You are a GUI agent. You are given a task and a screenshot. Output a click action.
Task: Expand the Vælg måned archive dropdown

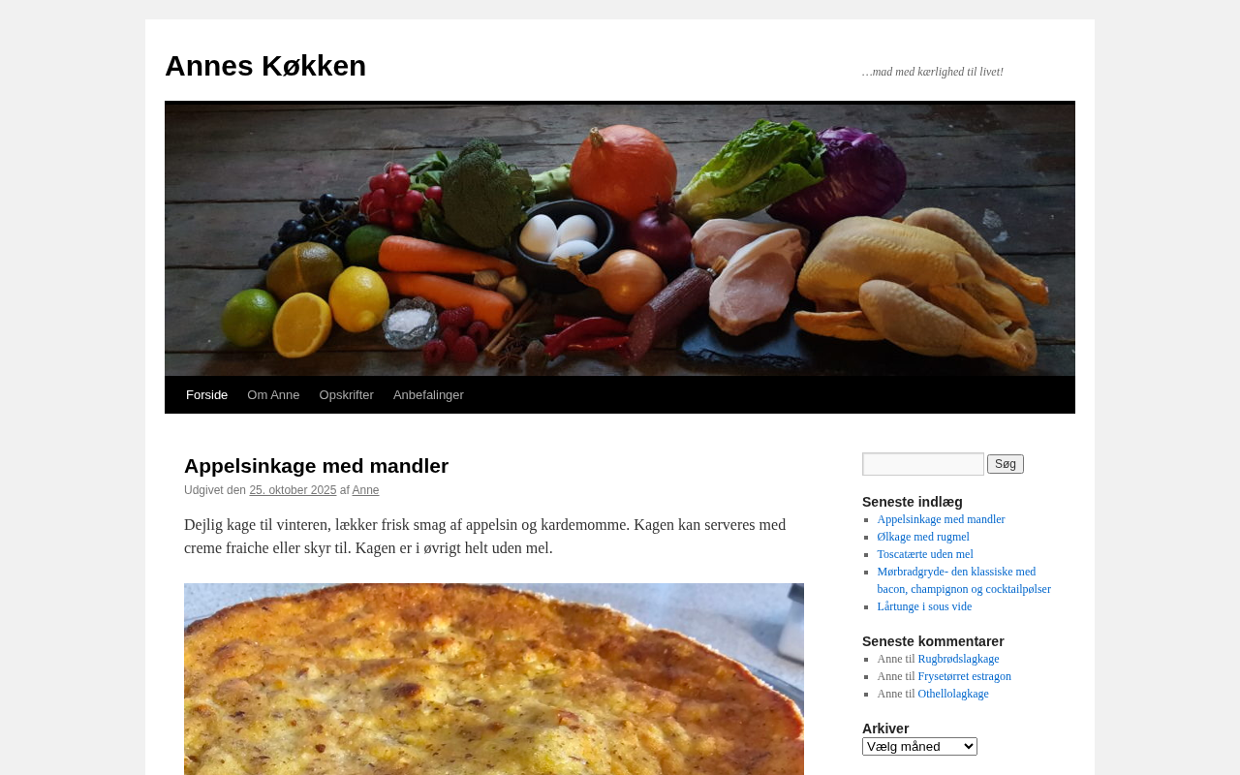click(x=919, y=746)
